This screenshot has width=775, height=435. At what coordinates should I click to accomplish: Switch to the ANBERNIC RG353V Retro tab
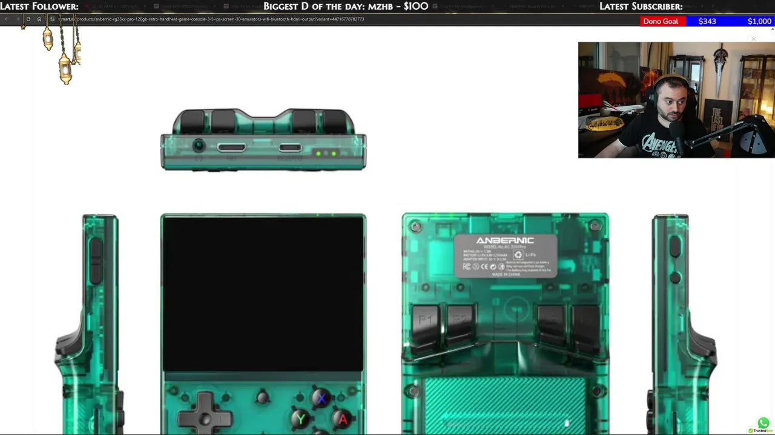click(532, 6)
